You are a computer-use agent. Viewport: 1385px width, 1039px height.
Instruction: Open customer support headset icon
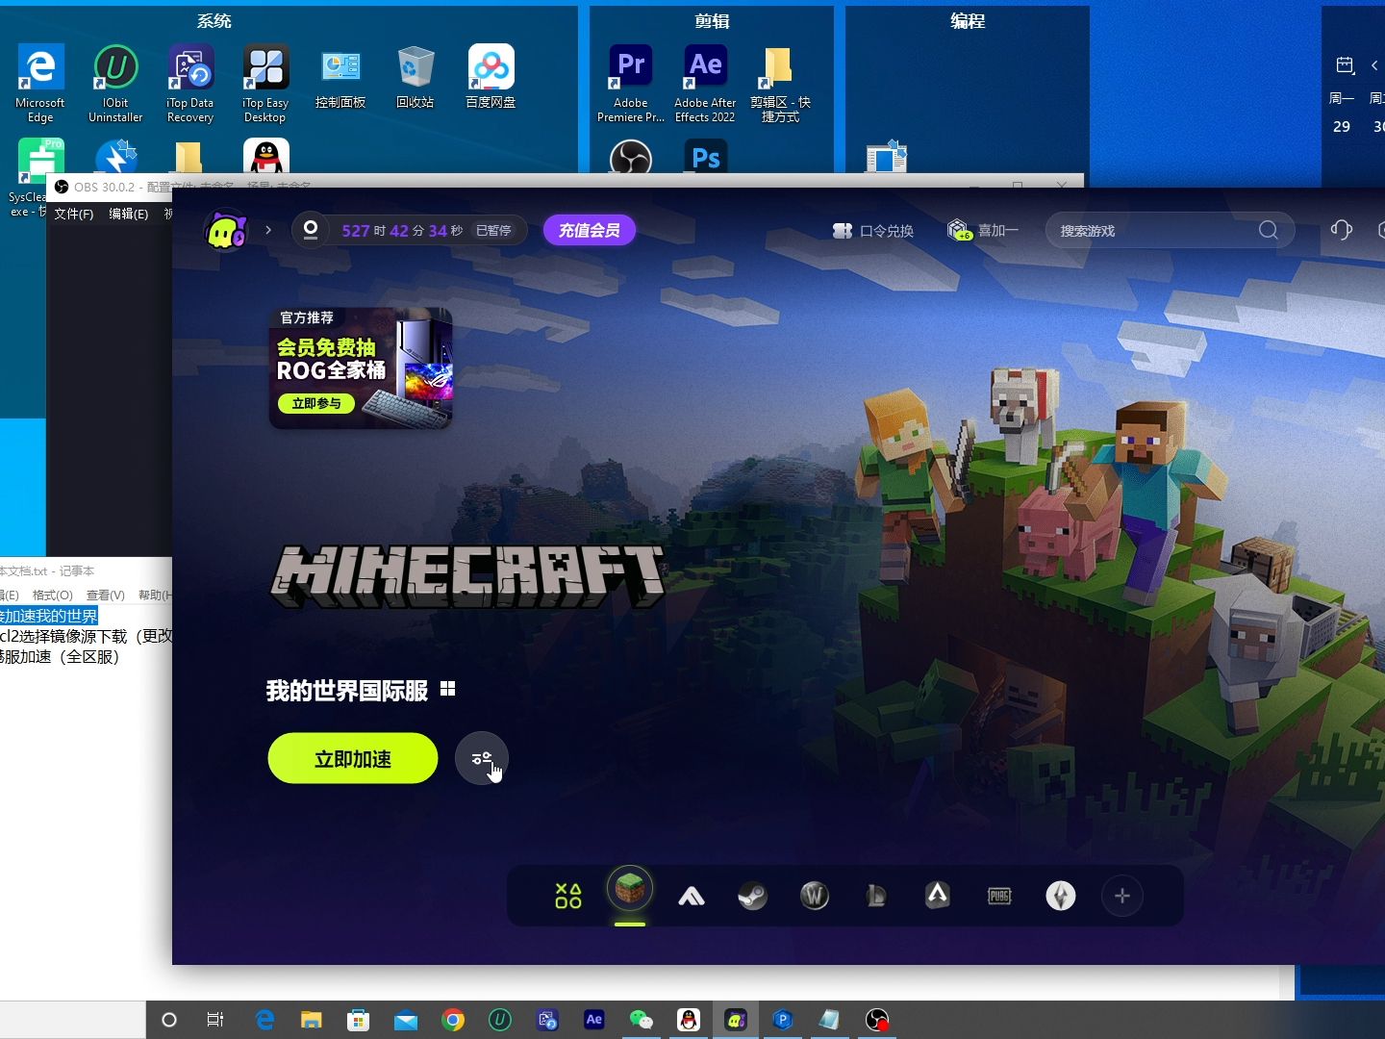(1341, 230)
